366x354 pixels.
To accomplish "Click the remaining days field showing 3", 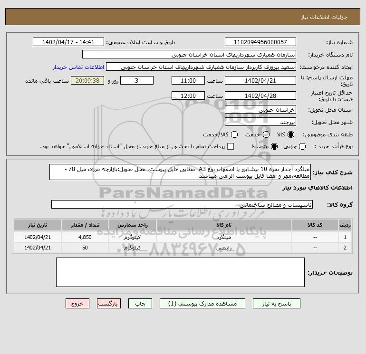I will (137, 80).
